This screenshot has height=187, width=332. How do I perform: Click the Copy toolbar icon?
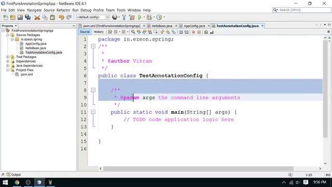(x=45, y=17)
